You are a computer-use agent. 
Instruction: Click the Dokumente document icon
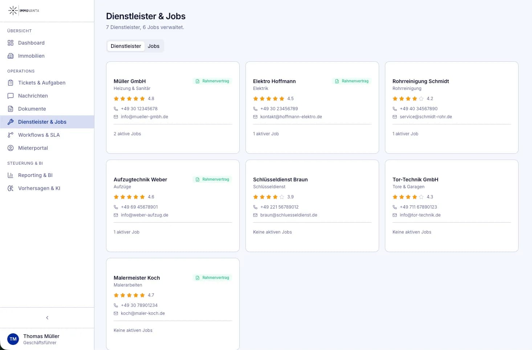click(11, 109)
